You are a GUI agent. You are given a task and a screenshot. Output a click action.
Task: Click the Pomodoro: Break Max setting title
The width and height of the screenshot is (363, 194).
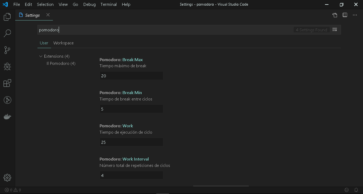(121, 60)
